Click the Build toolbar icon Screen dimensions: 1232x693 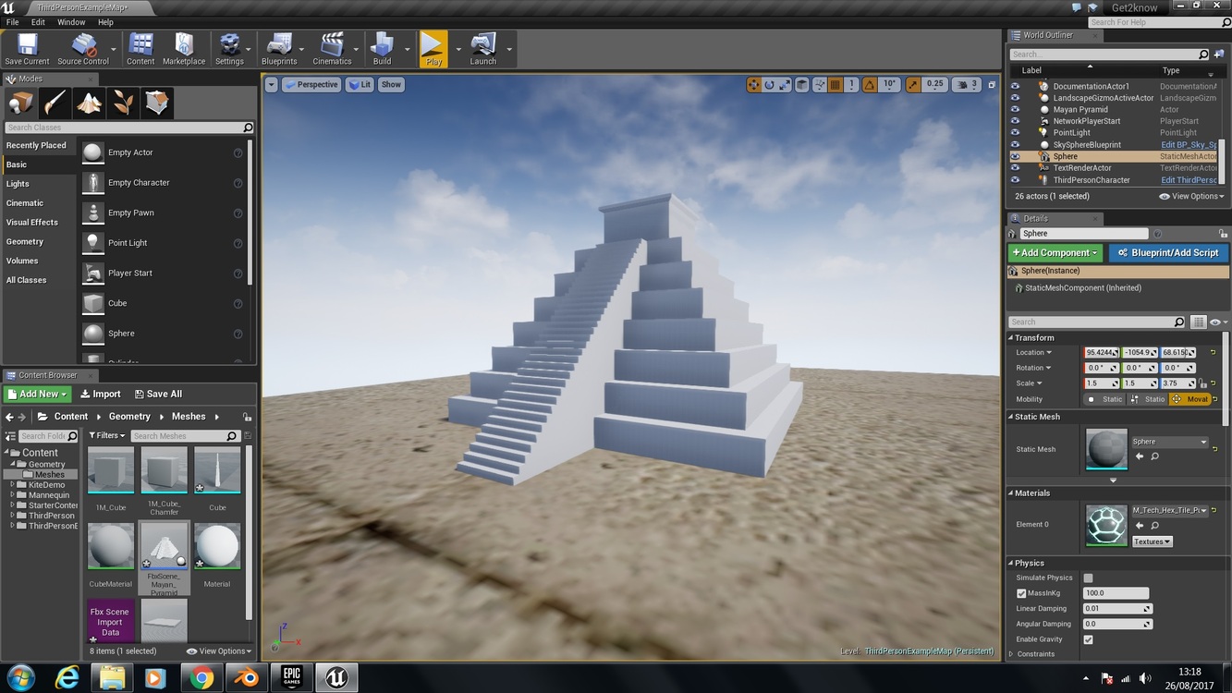pyautogui.click(x=382, y=49)
